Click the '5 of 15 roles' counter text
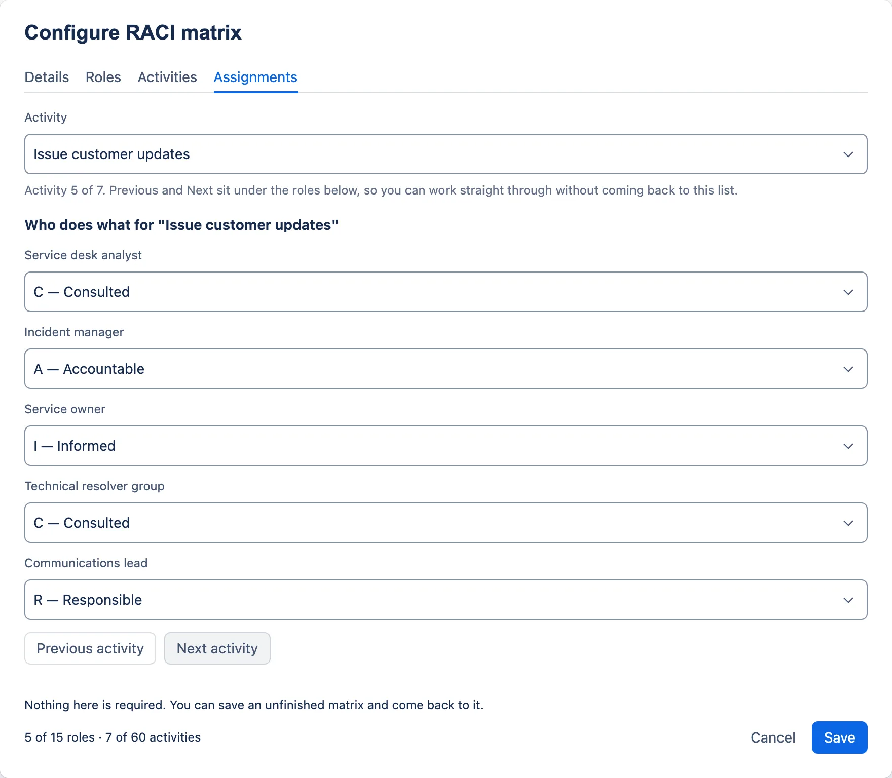The width and height of the screenshot is (892, 778). [x=113, y=737]
